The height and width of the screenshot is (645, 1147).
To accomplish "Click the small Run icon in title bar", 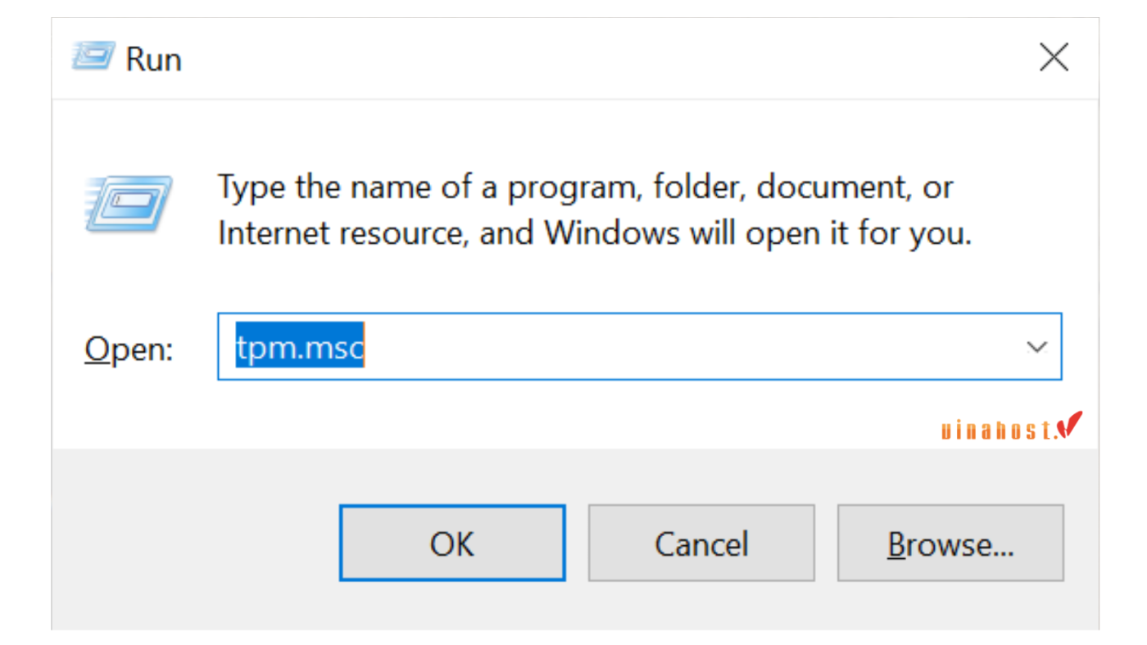I will [92, 57].
